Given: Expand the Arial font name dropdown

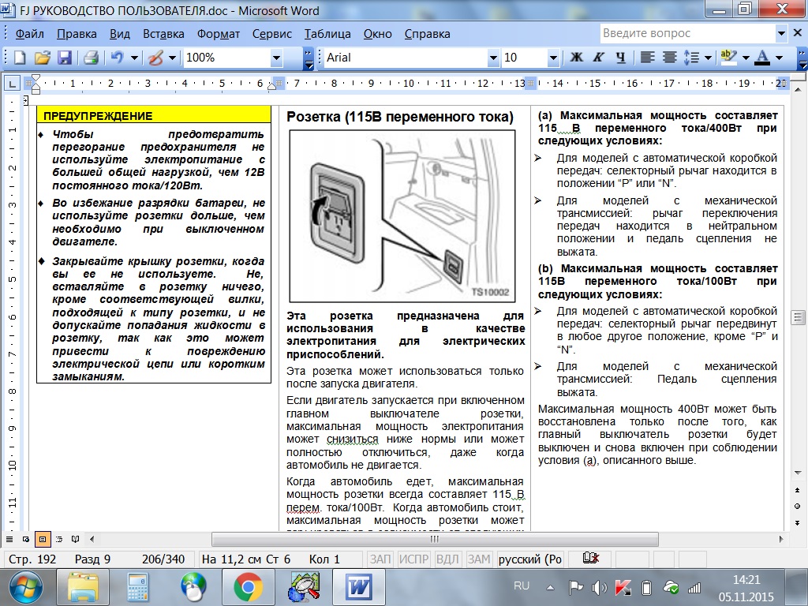Looking at the screenshot, I should 492,58.
